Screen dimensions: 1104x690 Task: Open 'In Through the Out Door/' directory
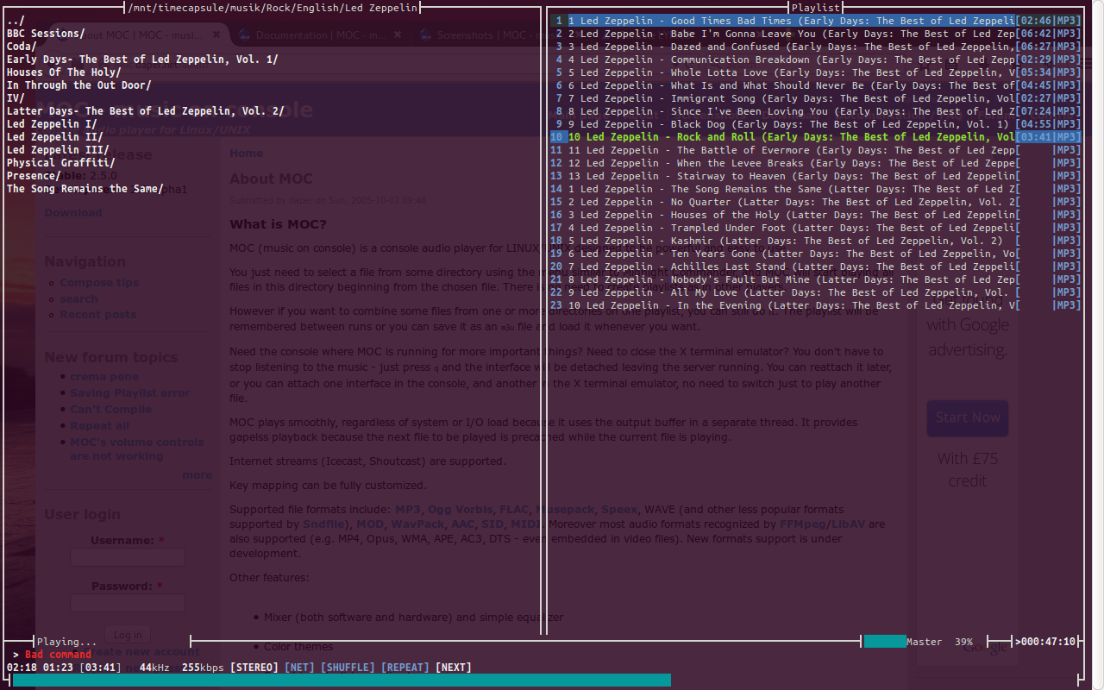tap(79, 85)
